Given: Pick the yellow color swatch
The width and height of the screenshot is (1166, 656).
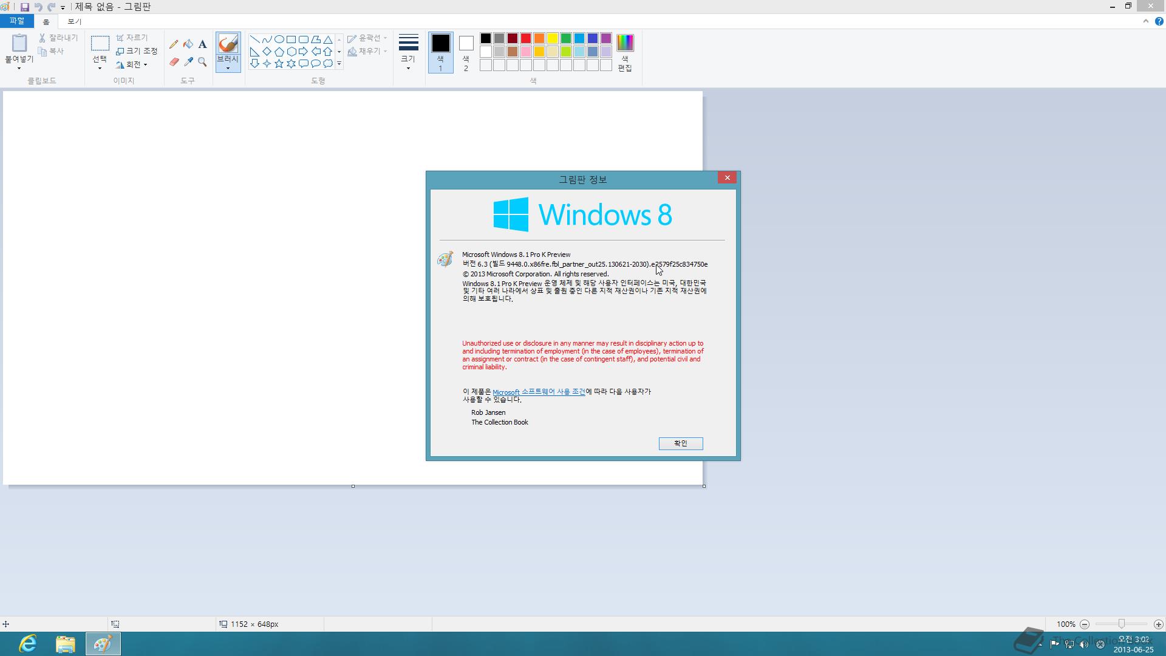Looking at the screenshot, I should click(x=553, y=38).
